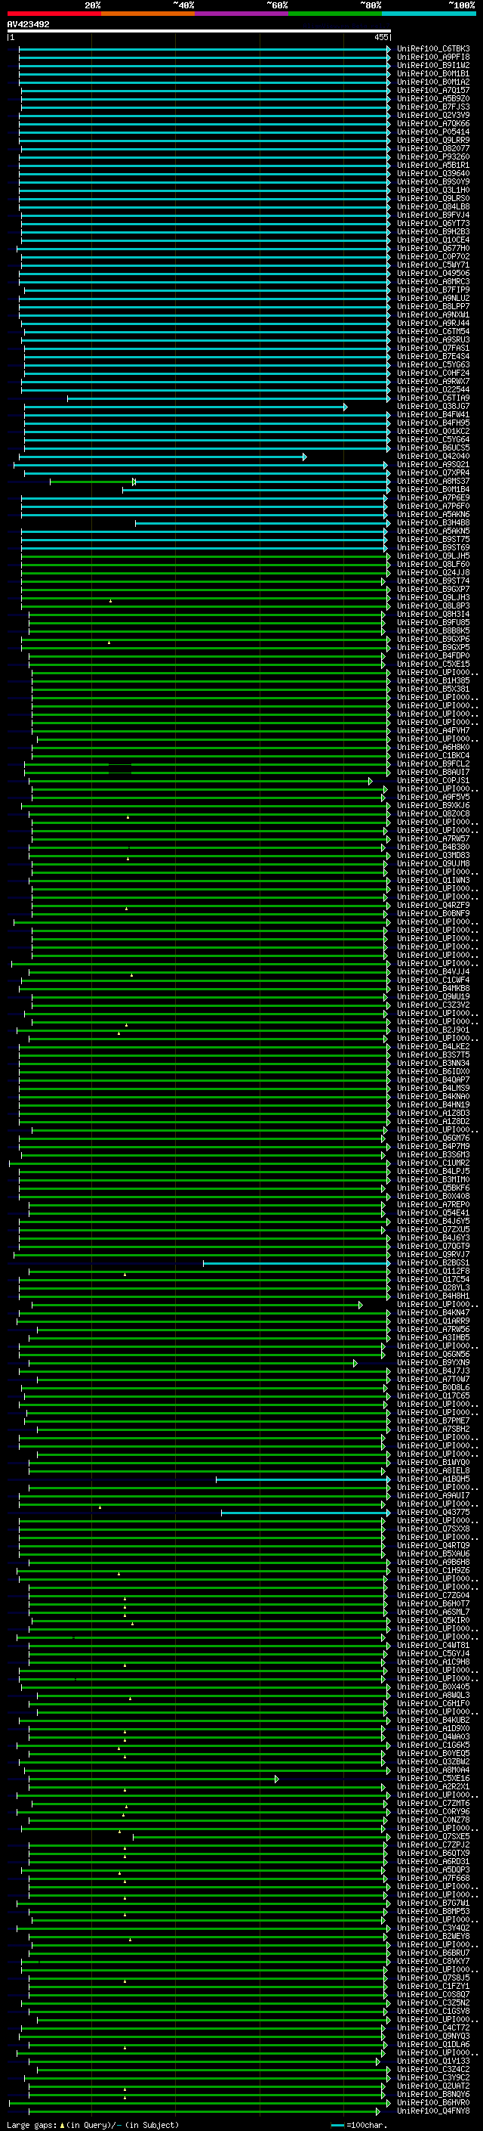The height and width of the screenshot is (2131, 483).
Task: Select hit label UniRef100_Q4RTQ9
Action: [433, 1545]
